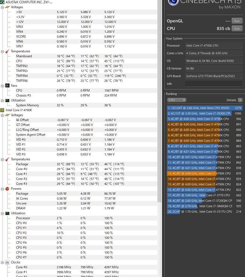Viewport: 245px width, 277px height.
Task: Click the CPU core Temperatures thermometer icon
Action: [7, 159]
